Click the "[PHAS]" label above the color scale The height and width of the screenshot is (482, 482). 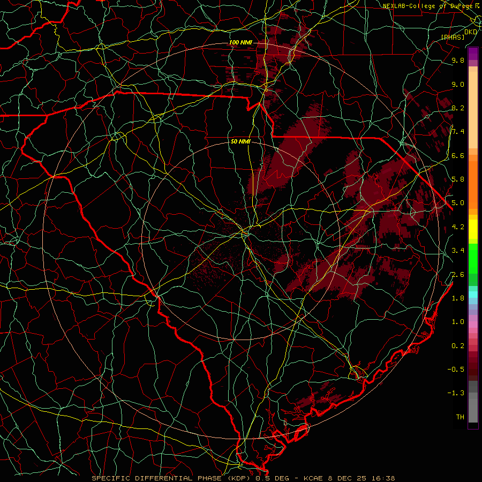(453, 37)
